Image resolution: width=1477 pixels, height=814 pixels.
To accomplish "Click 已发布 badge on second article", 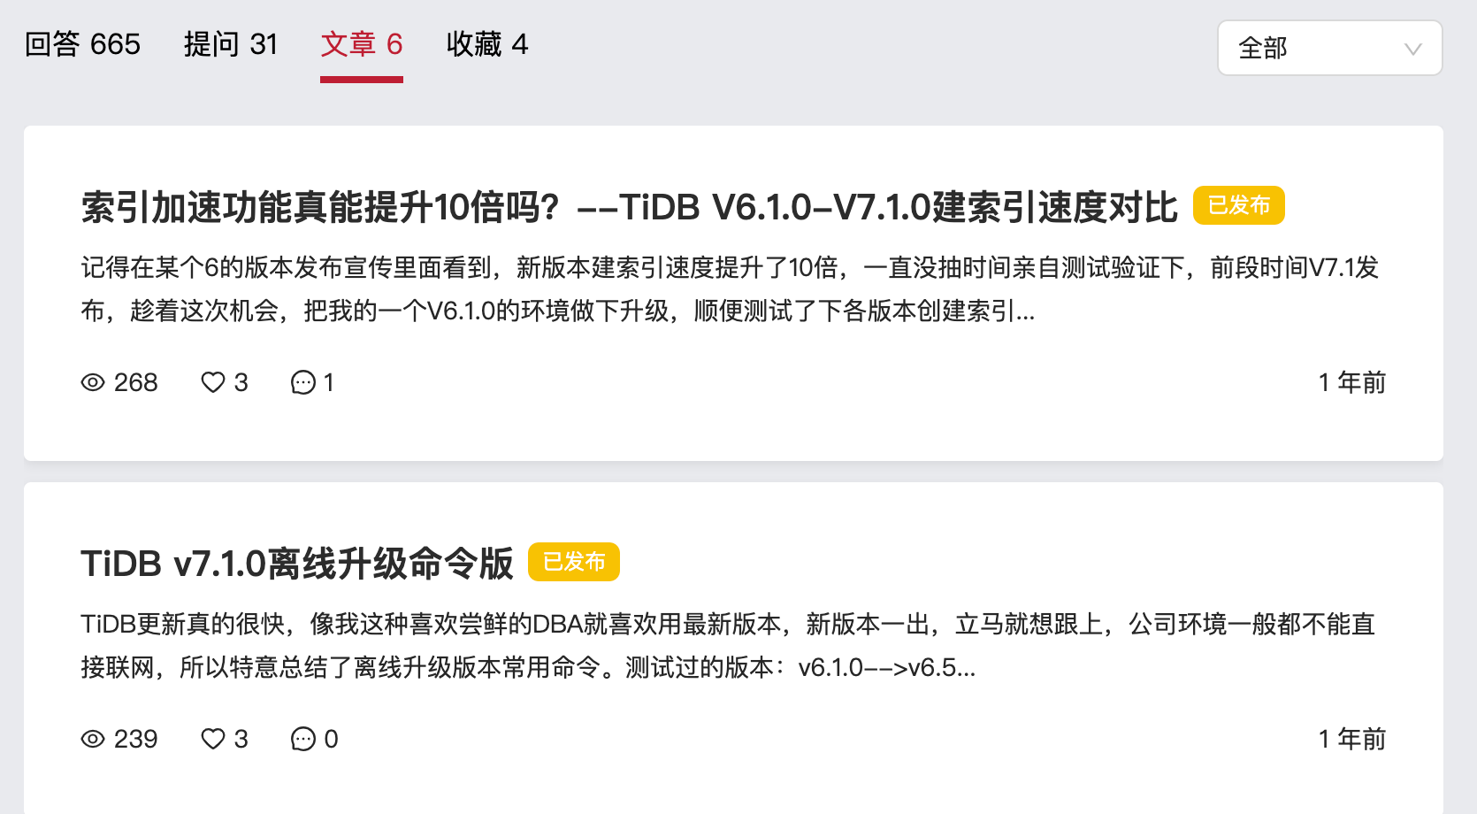I will pos(573,562).
